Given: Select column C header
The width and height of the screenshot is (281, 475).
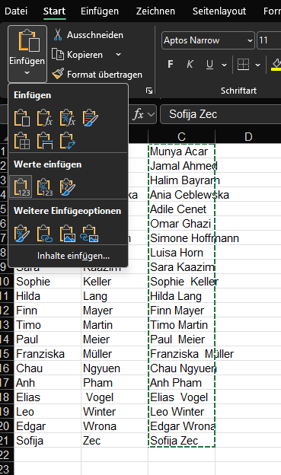Looking at the screenshot, I should coord(181,136).
